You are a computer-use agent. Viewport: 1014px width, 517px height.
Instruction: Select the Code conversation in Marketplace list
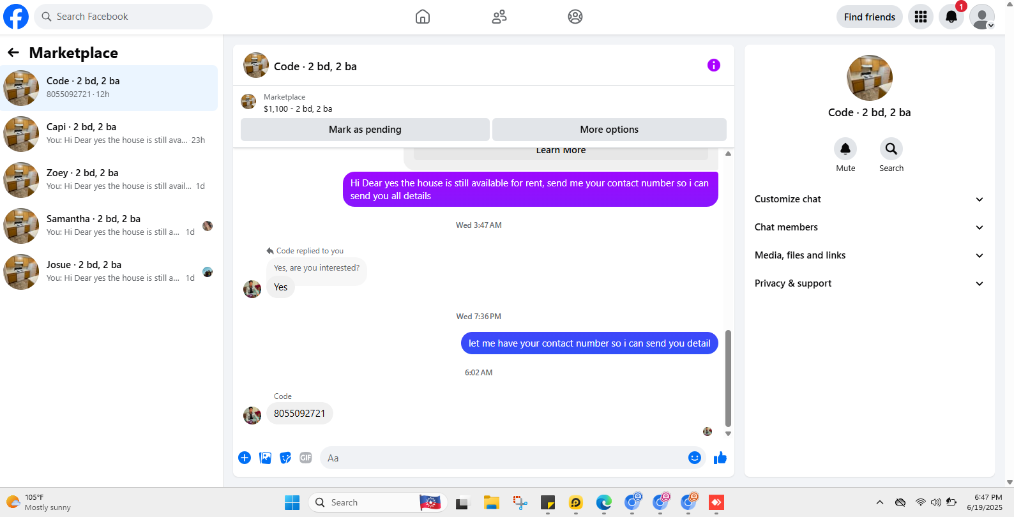pyautogui.click(x=109, y=88)
